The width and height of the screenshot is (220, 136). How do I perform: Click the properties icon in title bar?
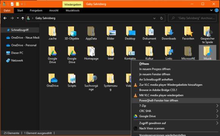click(x=12, y=4)
